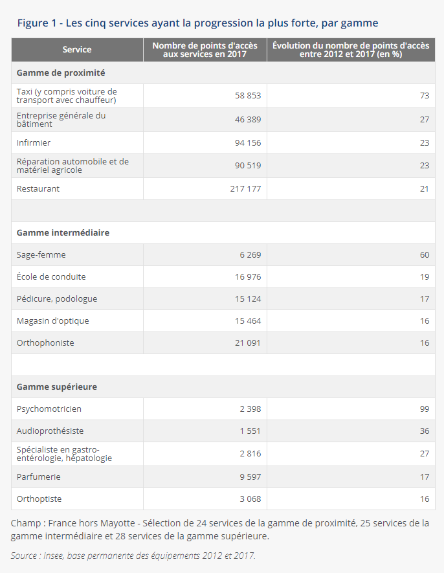Select the "Magasin d'optique" row label
The height and width of the screenshot is (573, 444).
[x=53, y=321]
